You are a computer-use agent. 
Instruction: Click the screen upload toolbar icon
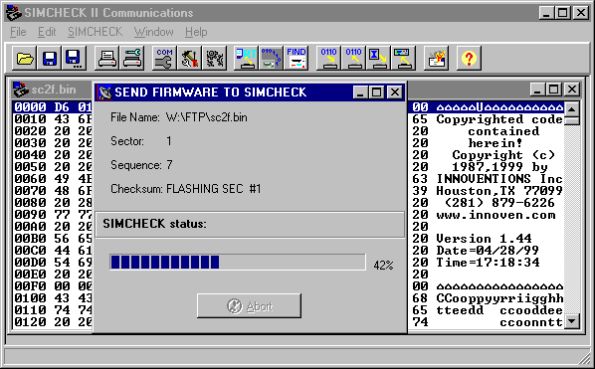coord(403,58)
